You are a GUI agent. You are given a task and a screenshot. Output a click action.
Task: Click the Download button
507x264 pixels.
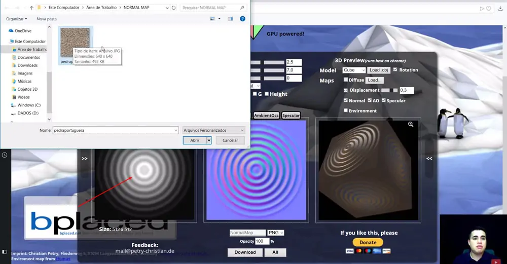coord(245,252)
